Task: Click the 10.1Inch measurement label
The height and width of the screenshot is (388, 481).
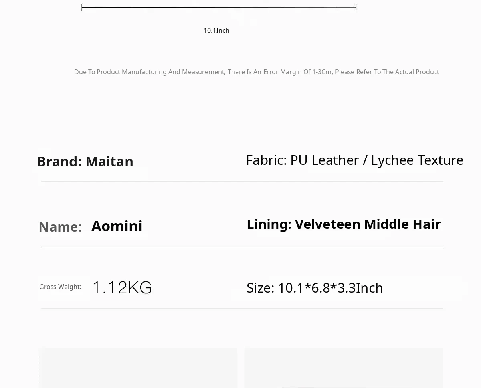Action: pyautogui.click(x=216, y=31)
